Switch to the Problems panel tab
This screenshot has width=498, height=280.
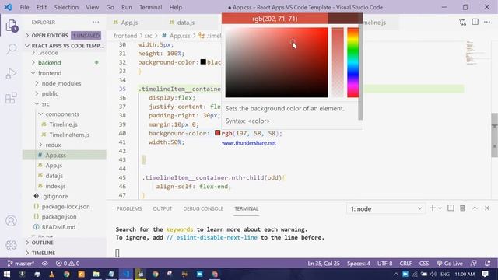(129, 208)
